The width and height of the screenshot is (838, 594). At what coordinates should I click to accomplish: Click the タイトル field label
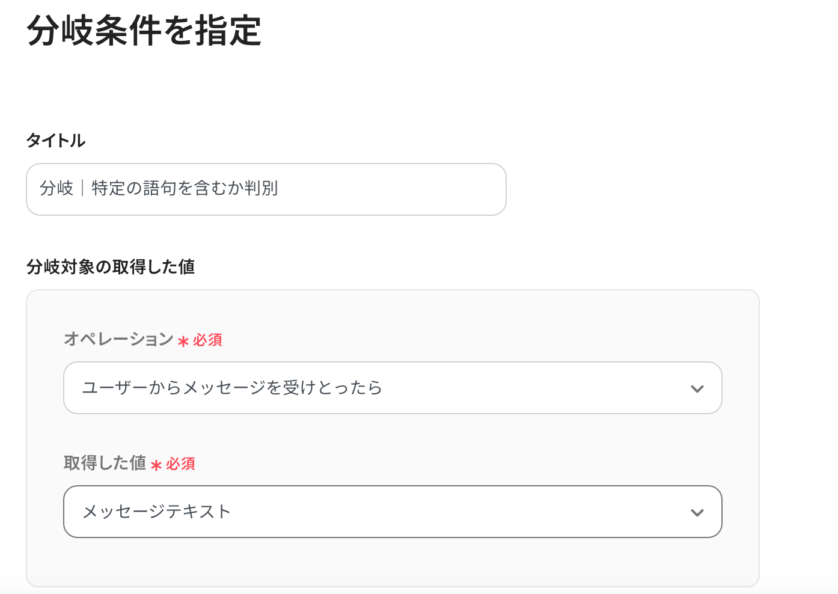click(x=56, y=141)
